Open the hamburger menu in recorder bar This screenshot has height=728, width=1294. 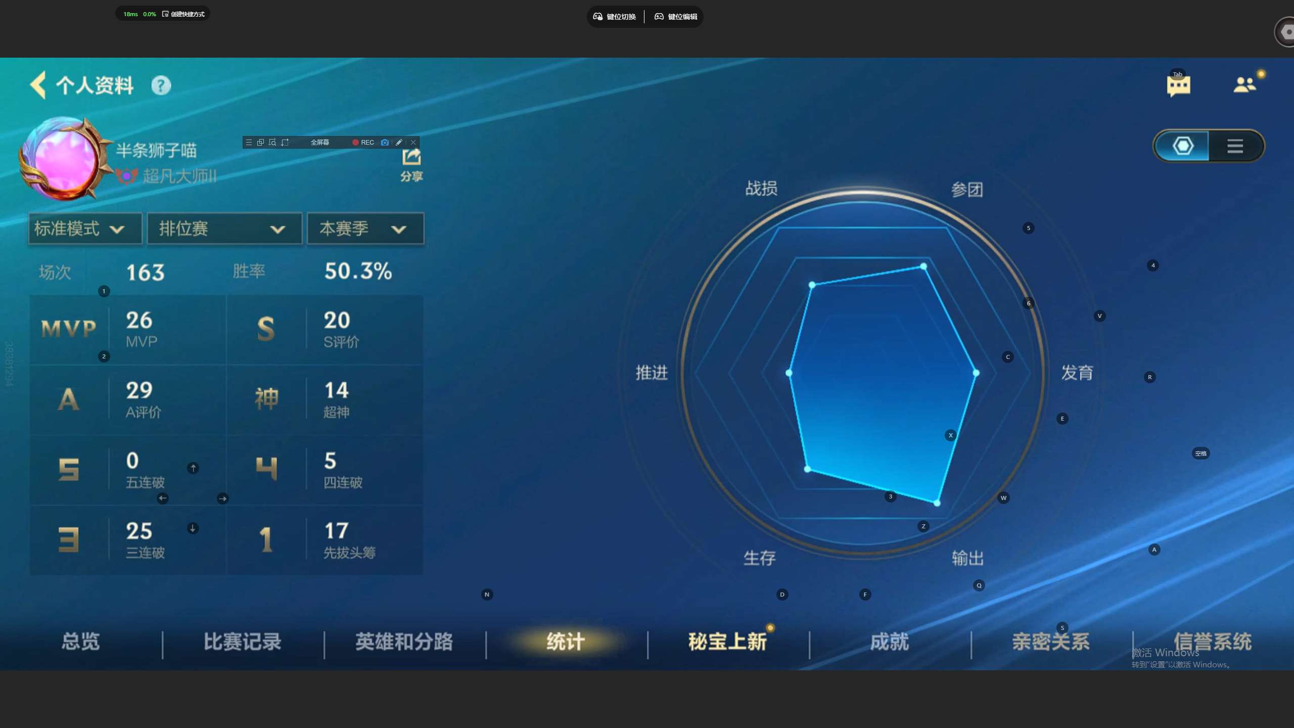point(249,143)
